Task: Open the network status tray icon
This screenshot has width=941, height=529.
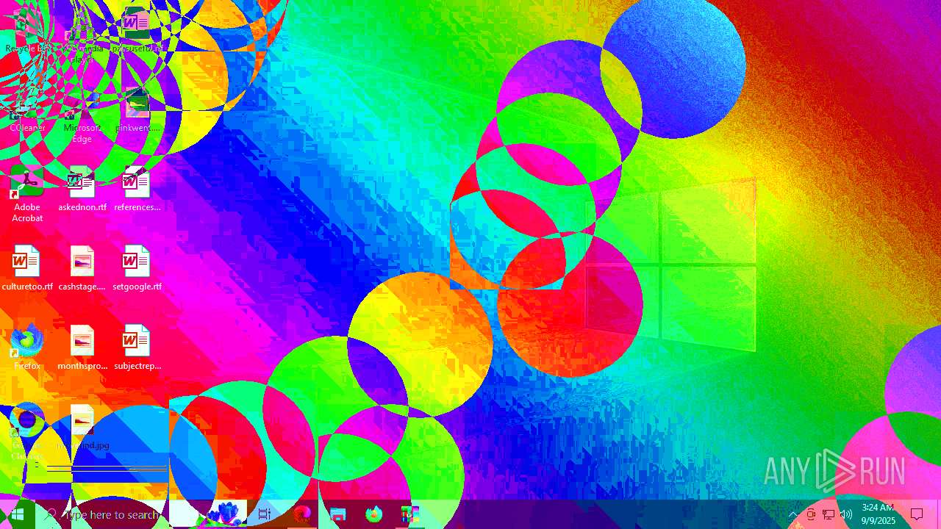Action: click(829, 514)
